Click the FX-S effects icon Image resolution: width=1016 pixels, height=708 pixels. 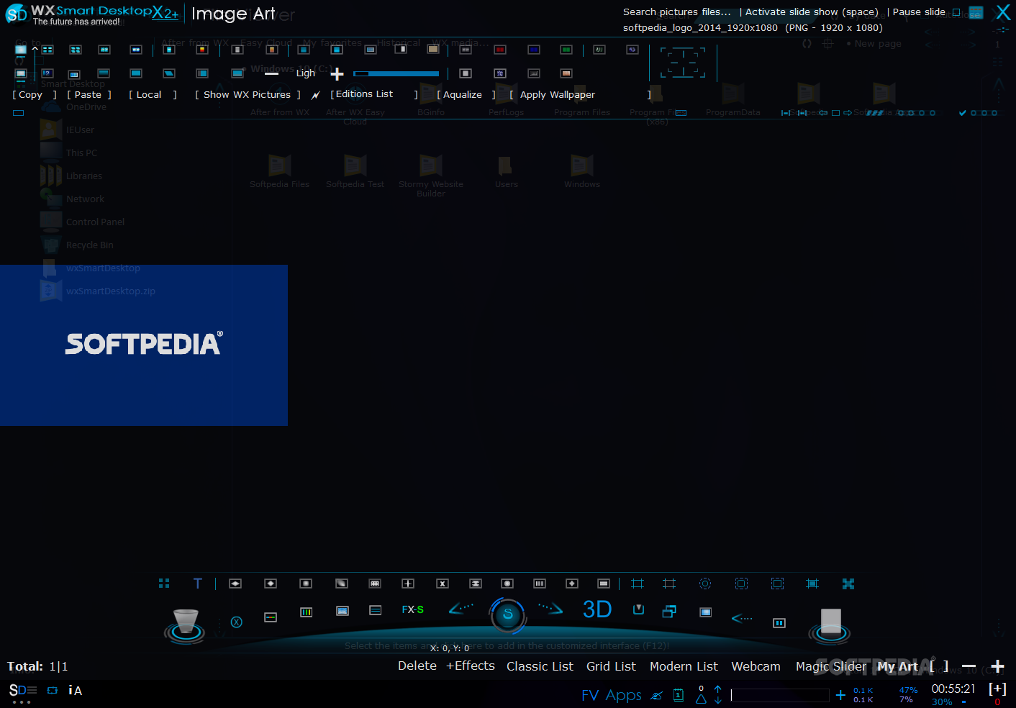(413, 609)
